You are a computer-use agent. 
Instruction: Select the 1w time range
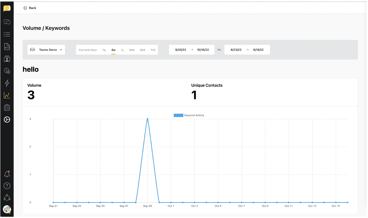(x=104, y=50)
